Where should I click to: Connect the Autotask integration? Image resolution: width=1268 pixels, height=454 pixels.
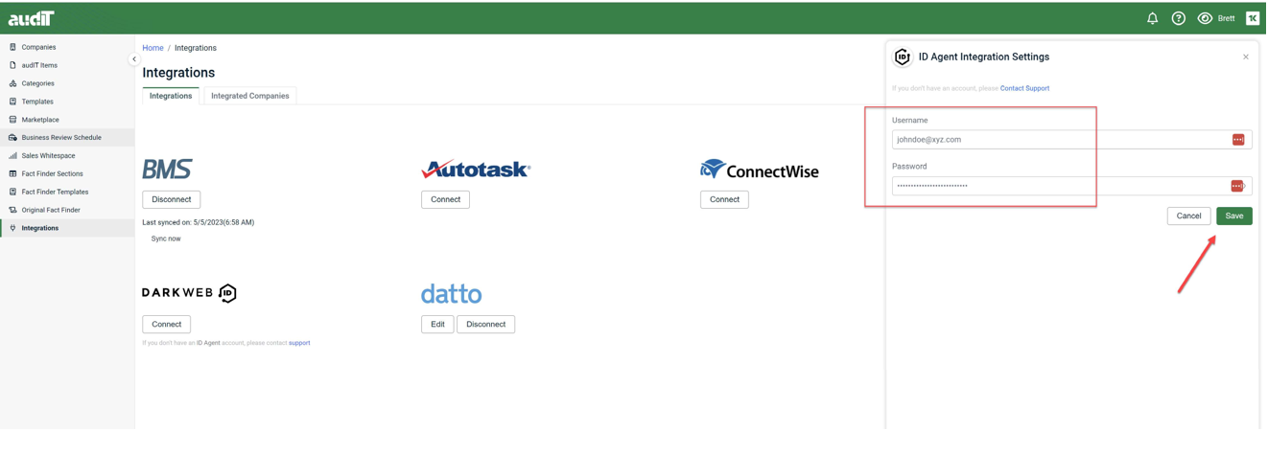(445, 200)
